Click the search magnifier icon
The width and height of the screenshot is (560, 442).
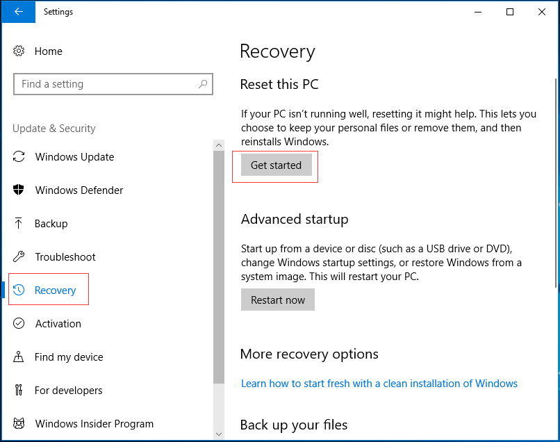(x=203, y=84)
